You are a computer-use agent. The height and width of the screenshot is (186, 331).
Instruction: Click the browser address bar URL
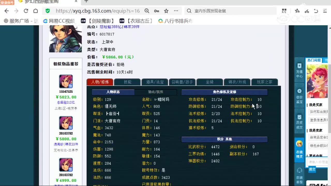tap(98, 11)
